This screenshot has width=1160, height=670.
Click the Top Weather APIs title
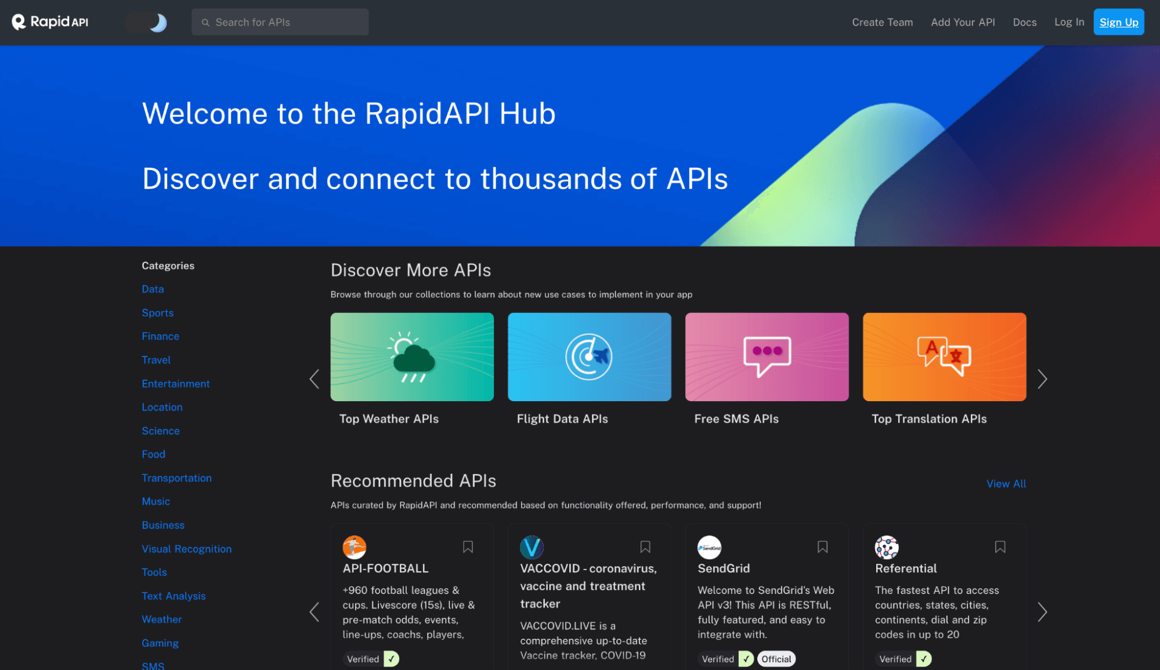click(389, 419)
